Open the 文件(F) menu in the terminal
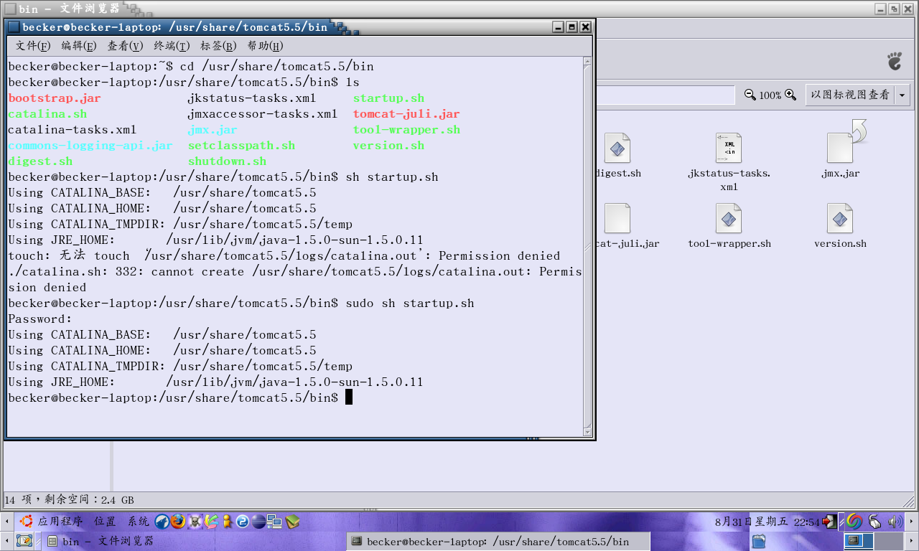The width and height of the screenshot is (919, 551). point(33,46)
